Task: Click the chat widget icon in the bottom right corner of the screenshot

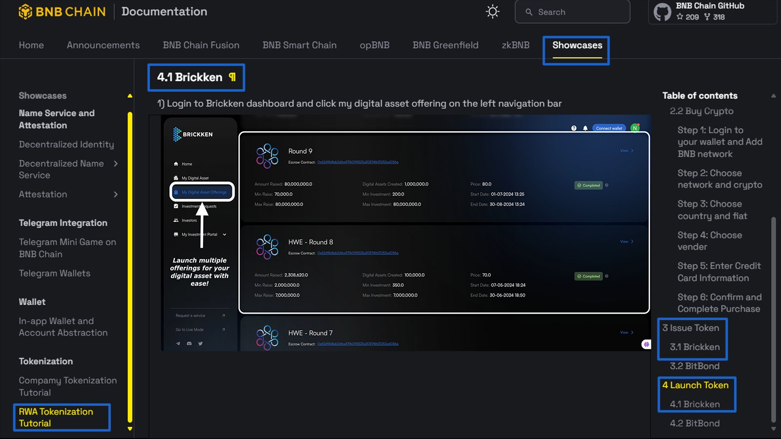Action: tap(646, 344)
